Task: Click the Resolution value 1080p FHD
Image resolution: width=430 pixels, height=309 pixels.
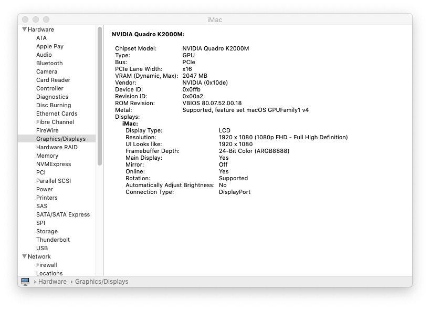Action: (284, 138)
